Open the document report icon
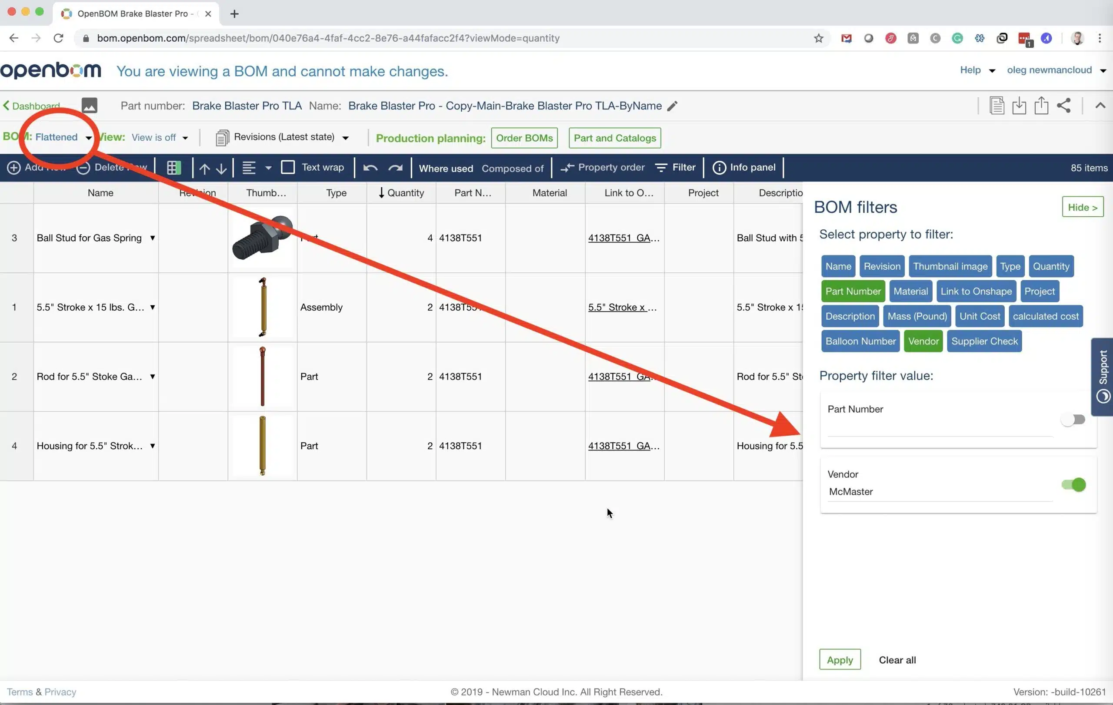The image size is (1113, 705). coord(997,106)
